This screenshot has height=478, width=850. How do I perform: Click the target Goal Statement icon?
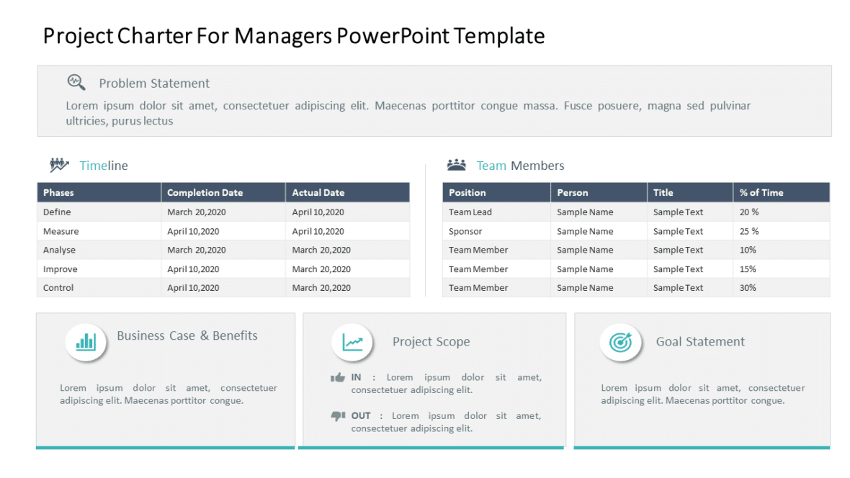620,343
